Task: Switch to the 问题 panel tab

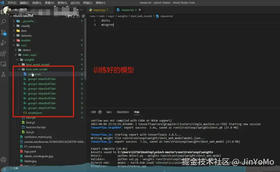Action: pos(93,112)
